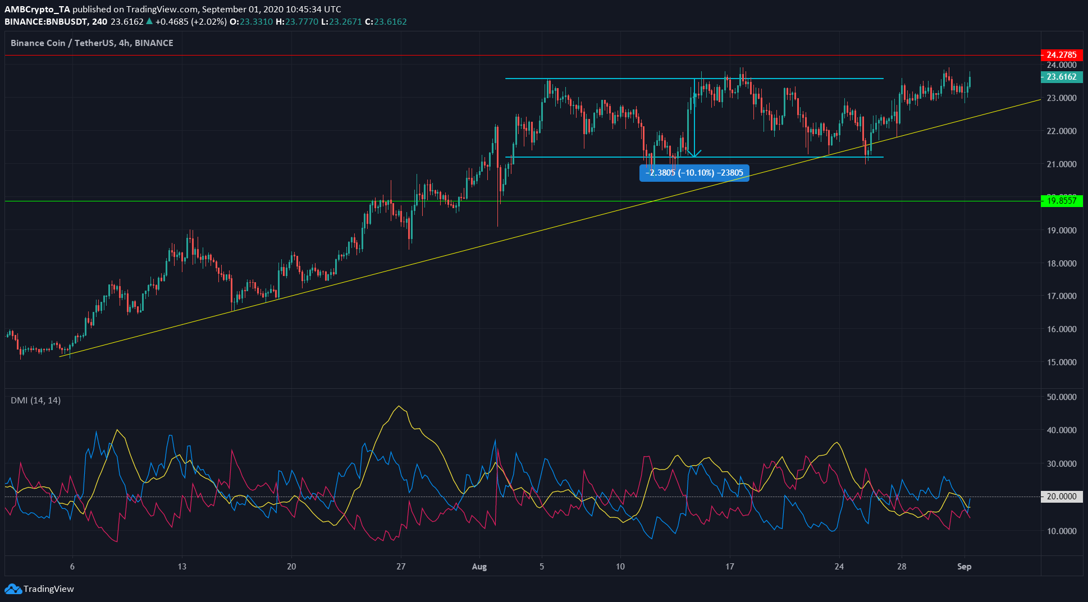Click date 5 on the time axis
The width and height of the screenshot is (1088, 602).
542,567
